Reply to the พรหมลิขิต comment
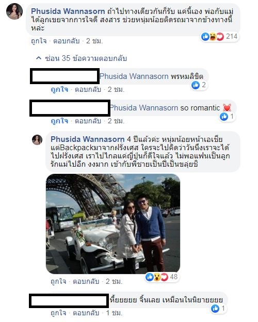 tap(88, 90)
